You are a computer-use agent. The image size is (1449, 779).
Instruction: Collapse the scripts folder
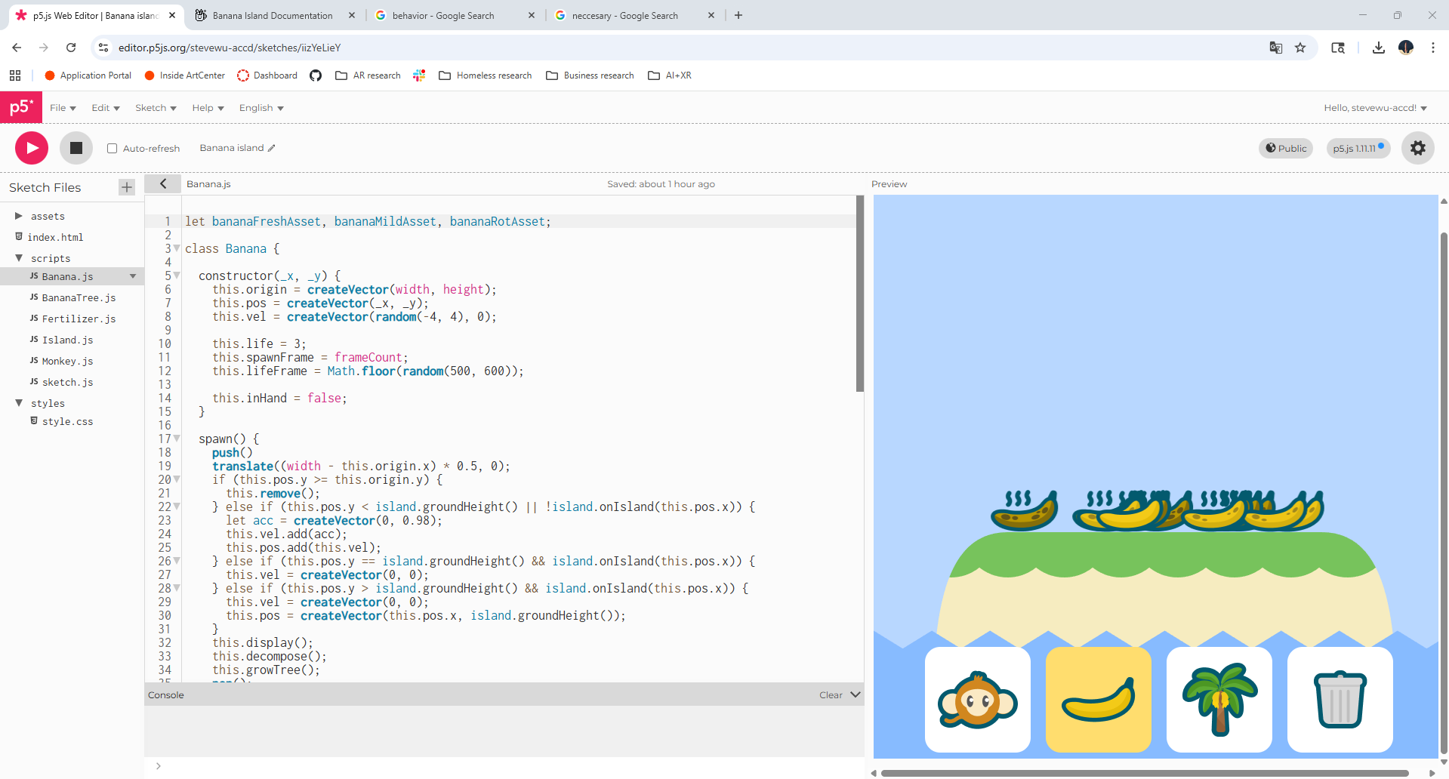coord(20,258)
